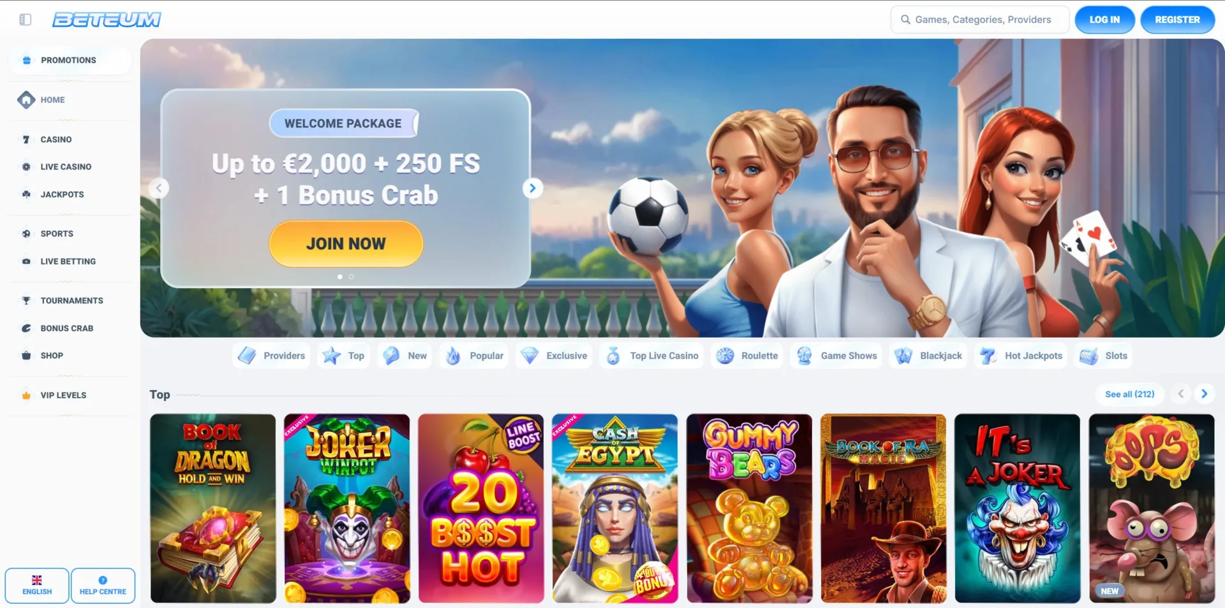Screen dimensions: 1225x608
Task: Open See all (212) link
Action: [x=1129, y=394]
